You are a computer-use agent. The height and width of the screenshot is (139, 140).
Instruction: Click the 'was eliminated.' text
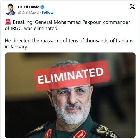(41, 29)
